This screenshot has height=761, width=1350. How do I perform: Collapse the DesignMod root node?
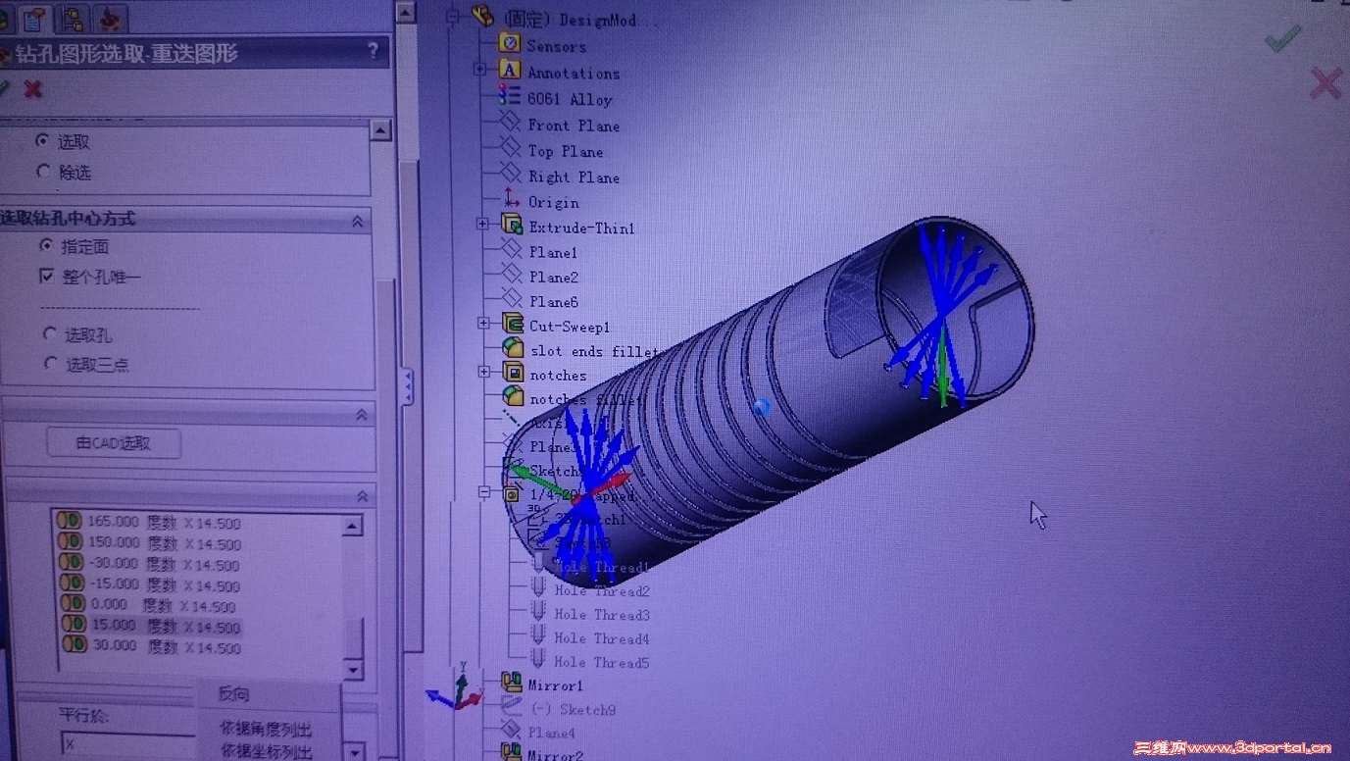tap(452, 15)
